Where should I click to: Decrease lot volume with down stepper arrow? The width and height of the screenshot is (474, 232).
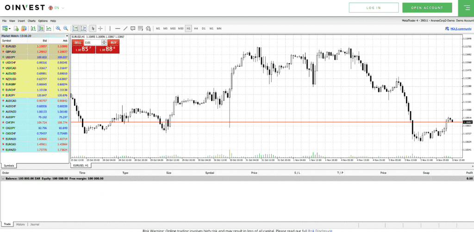(104, 44)
